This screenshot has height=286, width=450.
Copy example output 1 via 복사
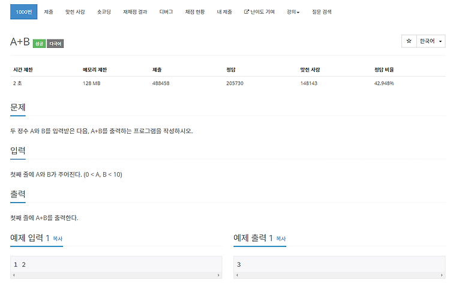tap(281, 239)
